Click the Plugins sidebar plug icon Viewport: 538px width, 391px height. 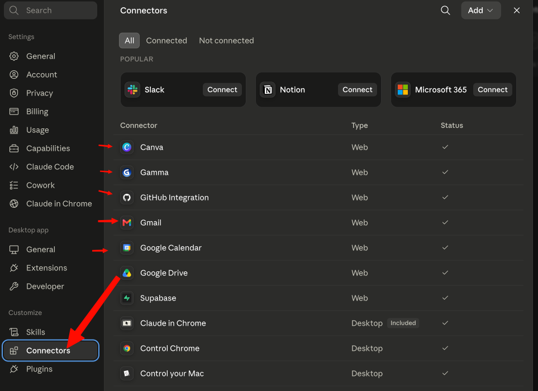click(x=14, y=369)
